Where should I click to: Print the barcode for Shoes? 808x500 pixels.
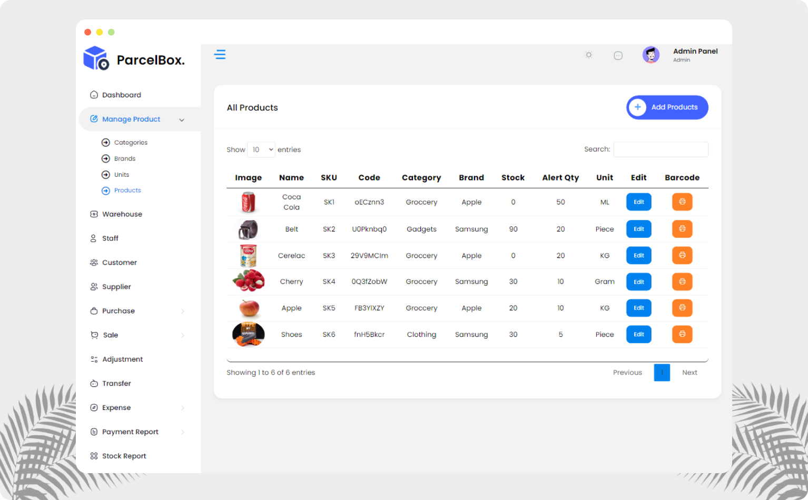point(682,334)
